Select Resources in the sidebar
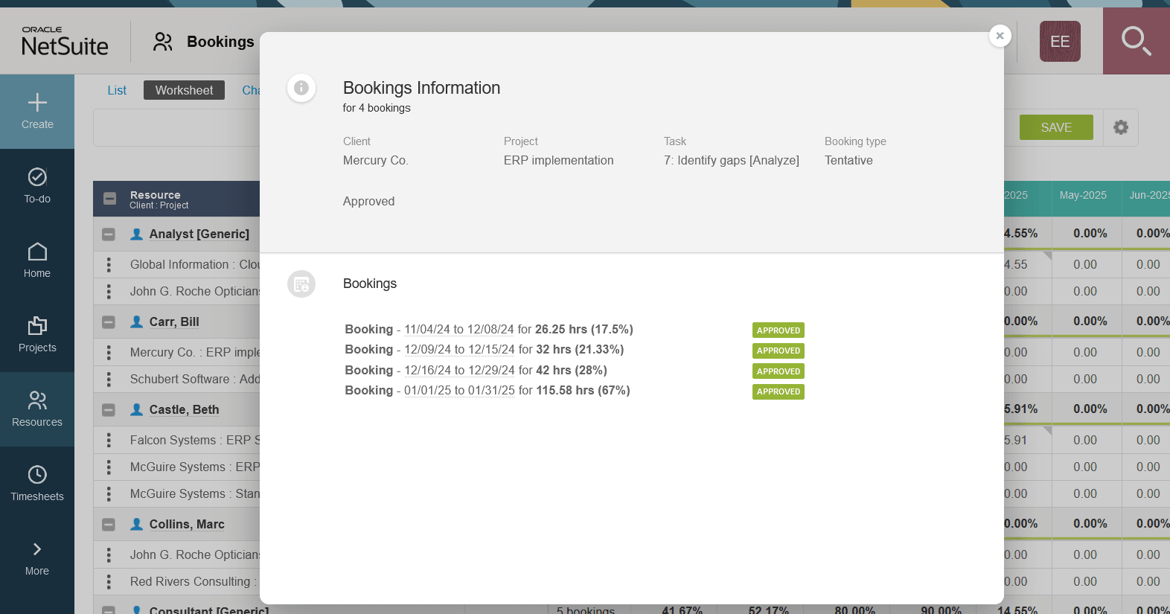This screenshot has width=1170, height=614. (x=37, y=409)
